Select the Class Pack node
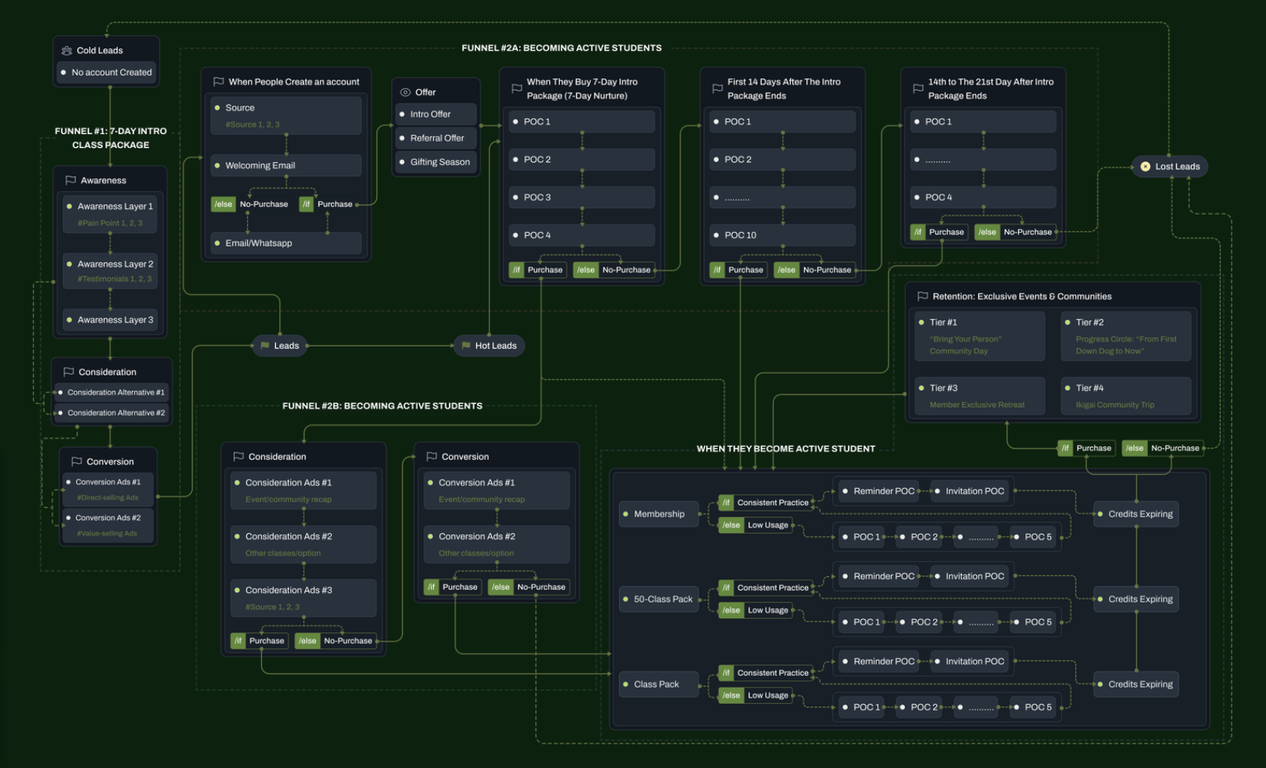The width and height of the screenshot is (1266, 768). (659, 685)
